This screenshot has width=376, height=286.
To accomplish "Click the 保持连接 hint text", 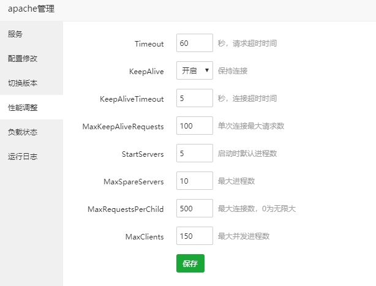I will (x=233, y=71).
